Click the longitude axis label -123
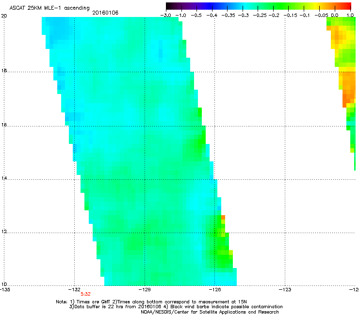The image size is (359, 315). (x=285, y=289)
